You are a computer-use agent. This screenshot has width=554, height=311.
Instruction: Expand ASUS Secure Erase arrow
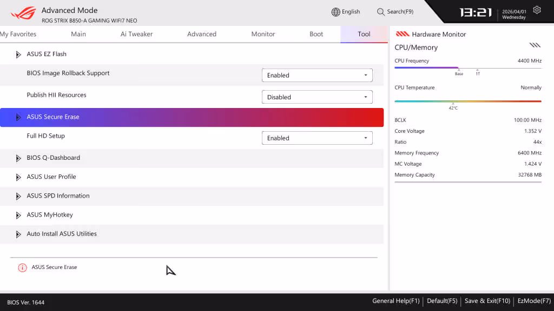coord(18,117)
